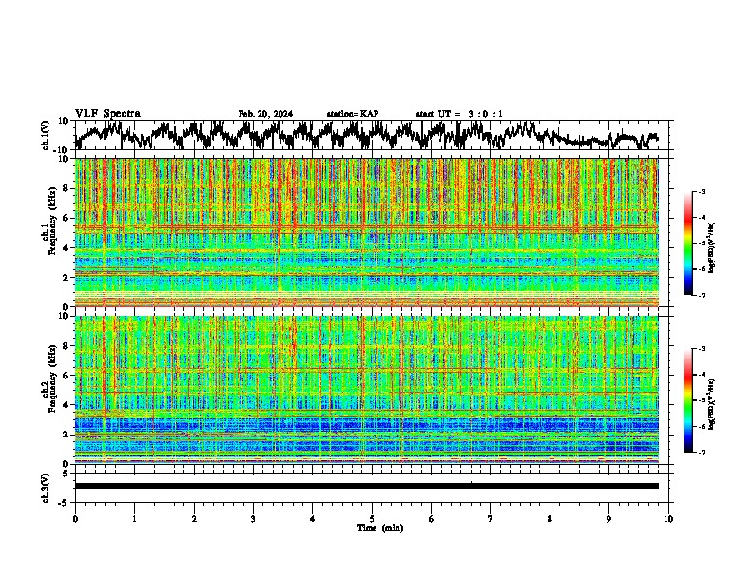Viewport: 753px width, 582px height.
Task: Click time axis tick label "1"
Action: pyautogui.click(x=134, y=519)
